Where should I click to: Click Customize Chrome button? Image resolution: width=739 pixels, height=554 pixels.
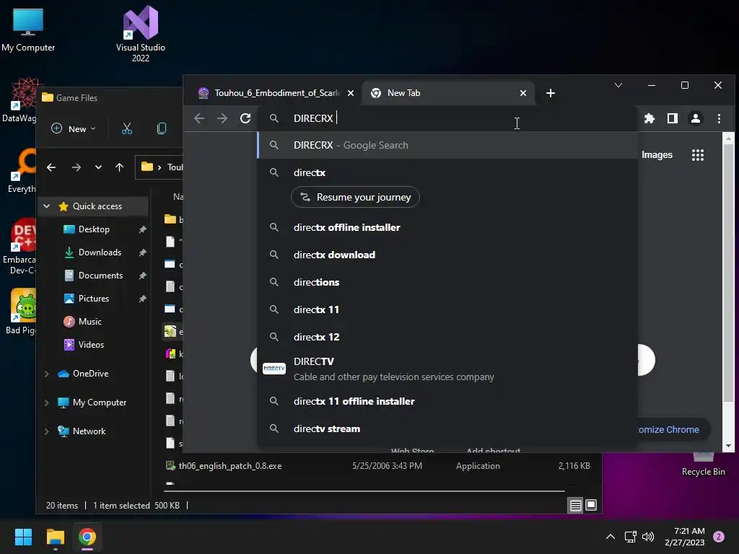click(x=673, y=430)
